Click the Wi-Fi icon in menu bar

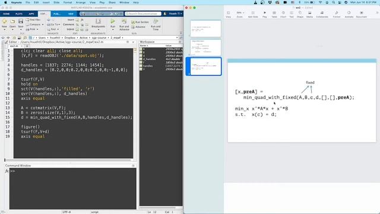(321, 2)
